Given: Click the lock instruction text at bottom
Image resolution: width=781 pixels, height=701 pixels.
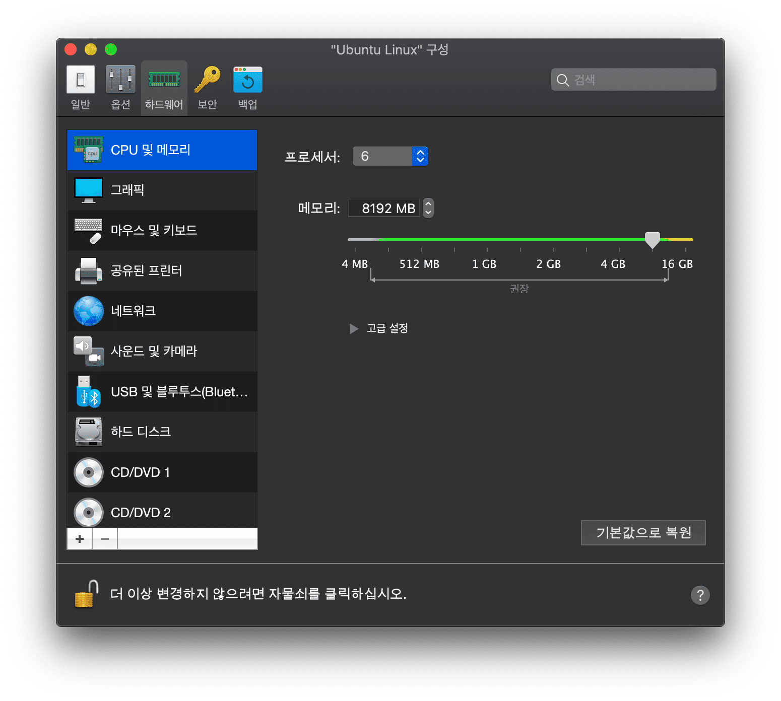Looking at the screenshot, I should 258,594.
